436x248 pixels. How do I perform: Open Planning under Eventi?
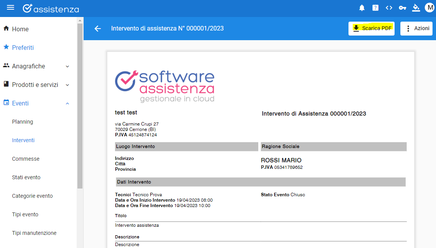22,122
